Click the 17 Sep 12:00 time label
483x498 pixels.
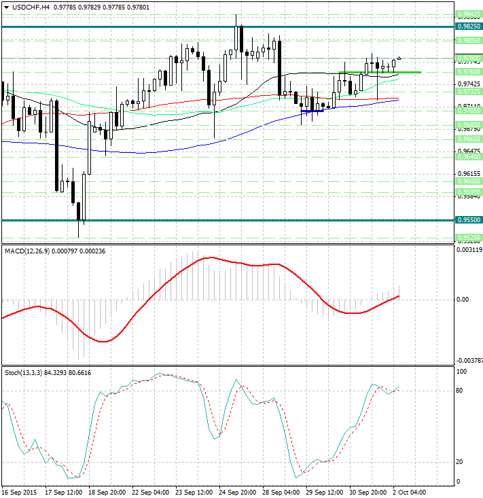[x=63, y=493]
